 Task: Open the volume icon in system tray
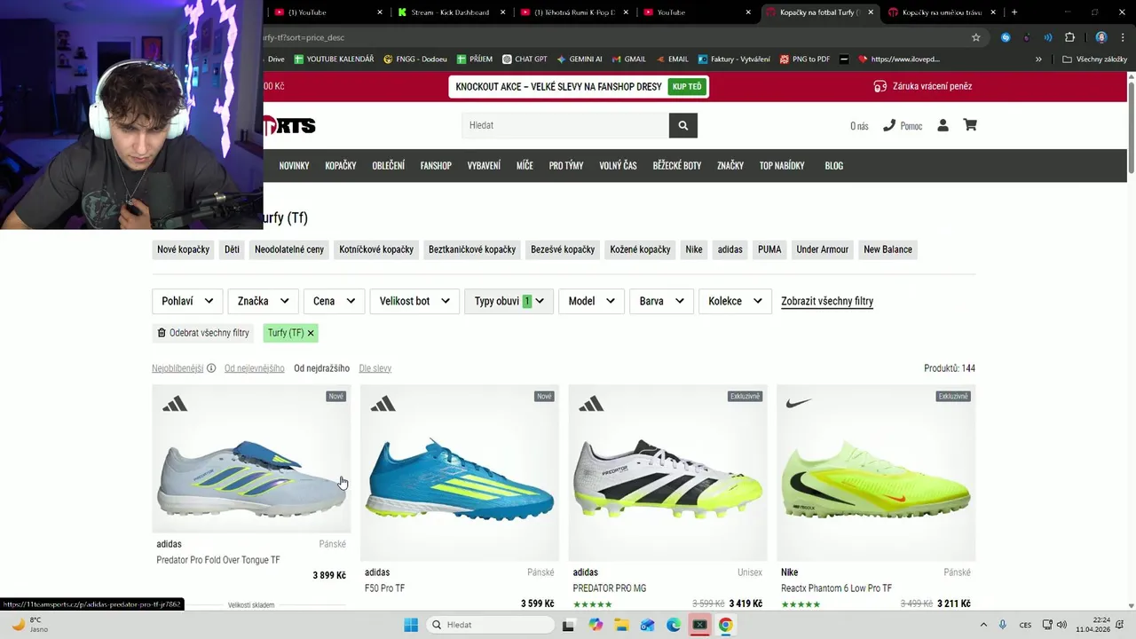pos(1062,625)
